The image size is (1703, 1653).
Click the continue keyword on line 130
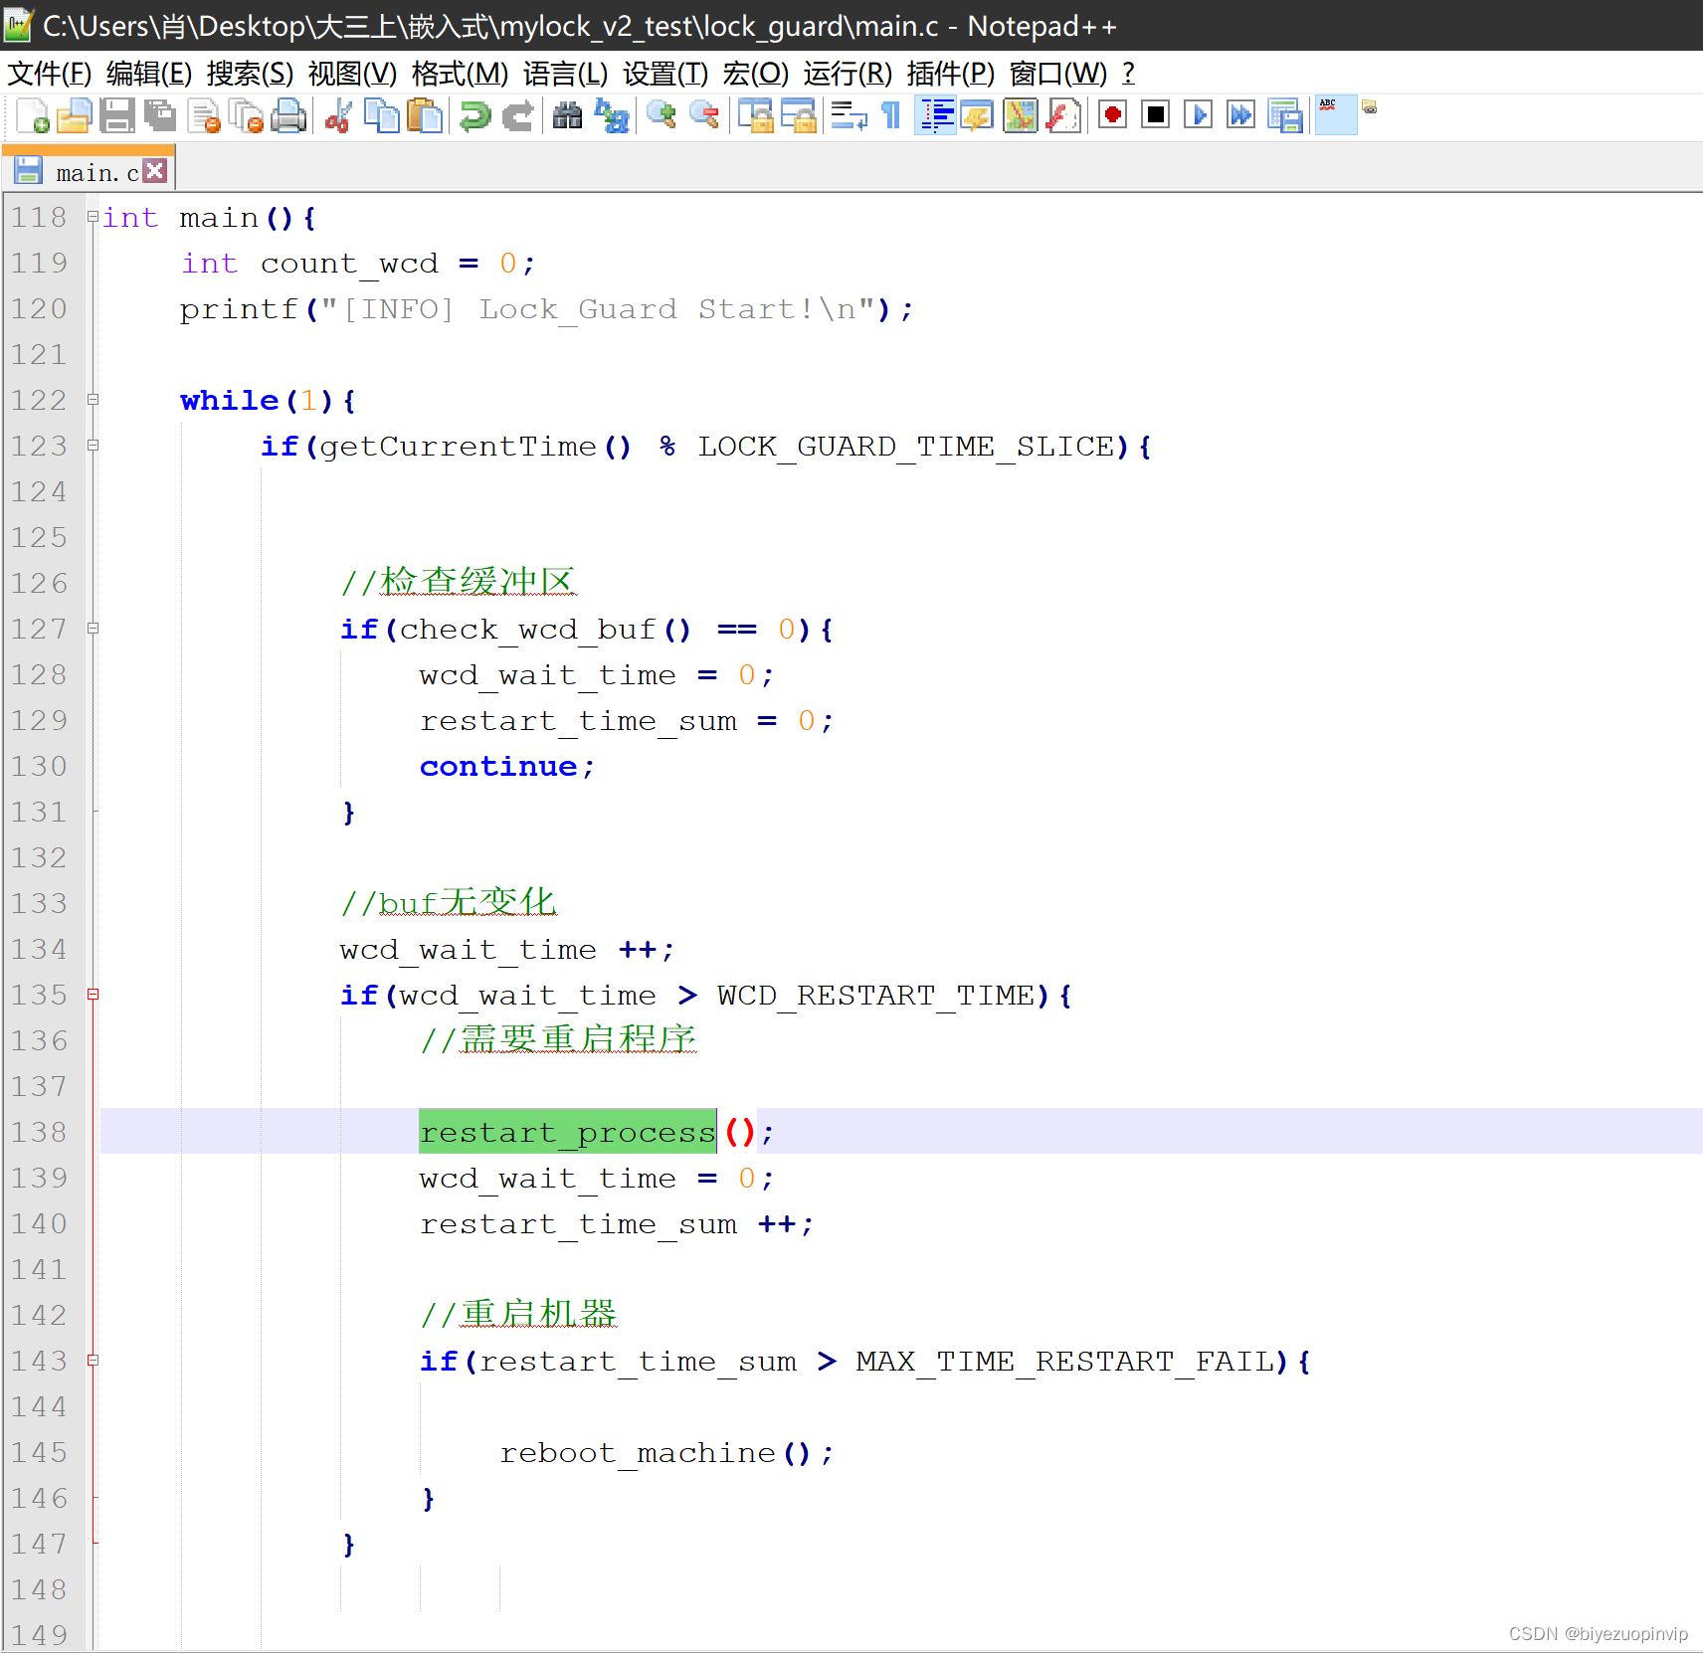click(x=498, y=766)
